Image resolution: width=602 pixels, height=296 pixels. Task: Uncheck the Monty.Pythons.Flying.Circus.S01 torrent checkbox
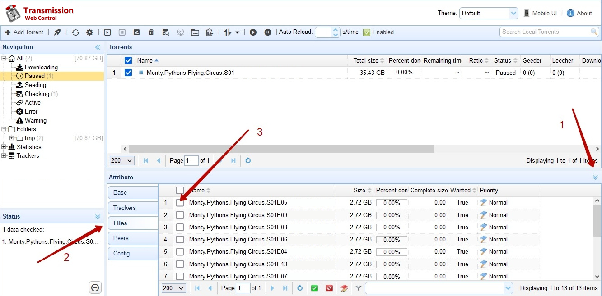(x=128, y=73)
